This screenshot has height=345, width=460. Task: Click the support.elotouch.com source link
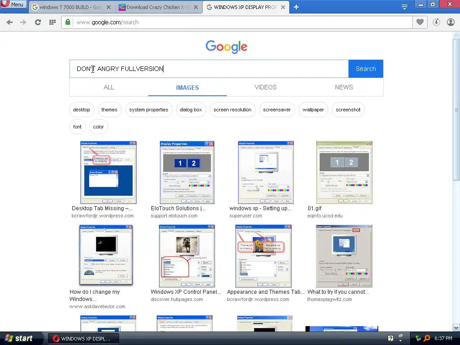coord(174,216)
